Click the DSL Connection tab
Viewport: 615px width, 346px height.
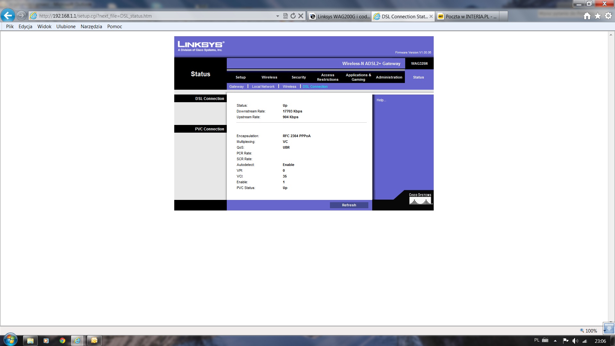[315, 86]
